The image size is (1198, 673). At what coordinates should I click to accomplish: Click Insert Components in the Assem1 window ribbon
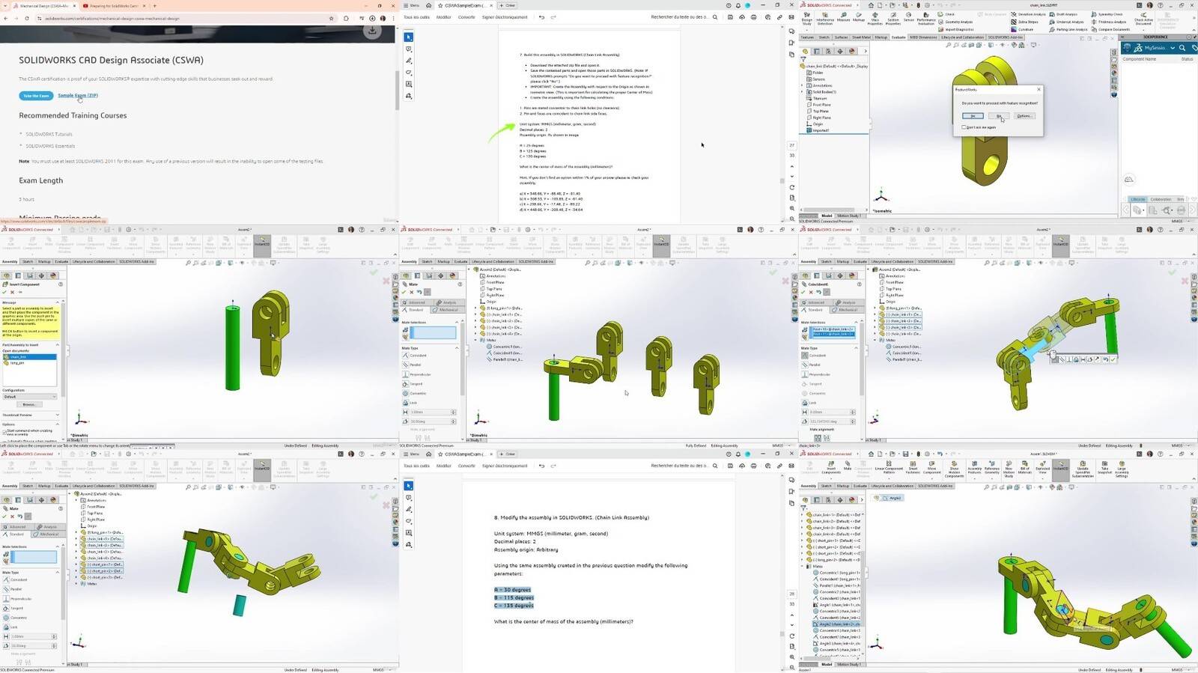pyautogui.click(x=831, y=468)
